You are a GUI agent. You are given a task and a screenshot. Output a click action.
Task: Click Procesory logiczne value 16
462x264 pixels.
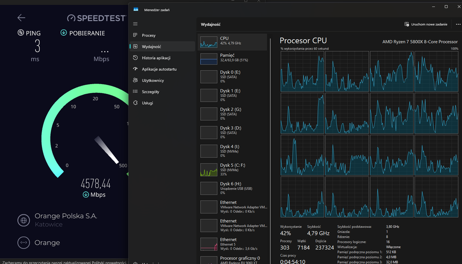(388, 242)
